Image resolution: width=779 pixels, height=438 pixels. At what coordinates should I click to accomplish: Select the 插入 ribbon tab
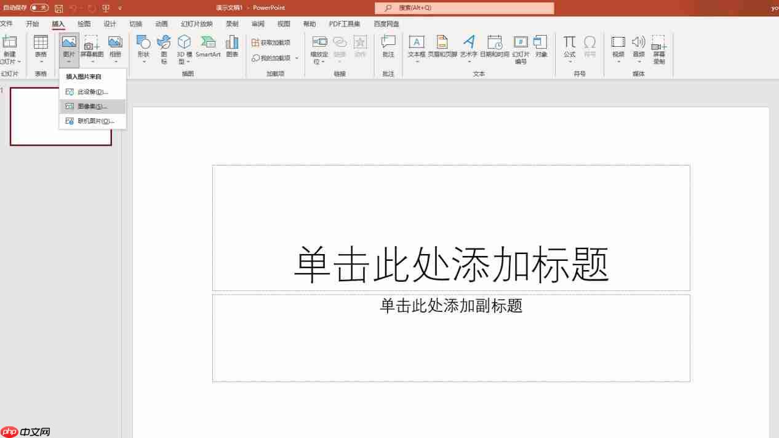point(58,24)
